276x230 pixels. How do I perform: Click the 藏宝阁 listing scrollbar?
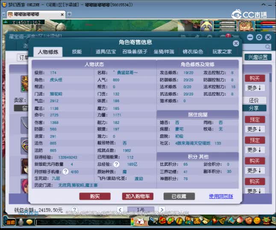pyautogui.click(x=270, y=78)
